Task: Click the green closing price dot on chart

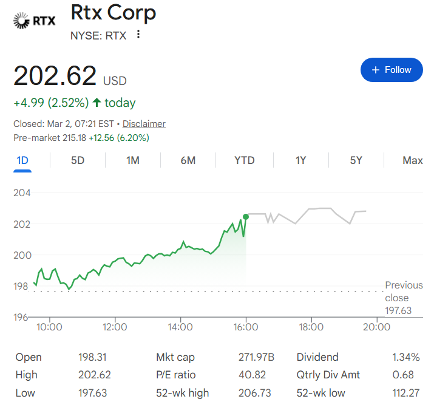Action: coord(246,217)
